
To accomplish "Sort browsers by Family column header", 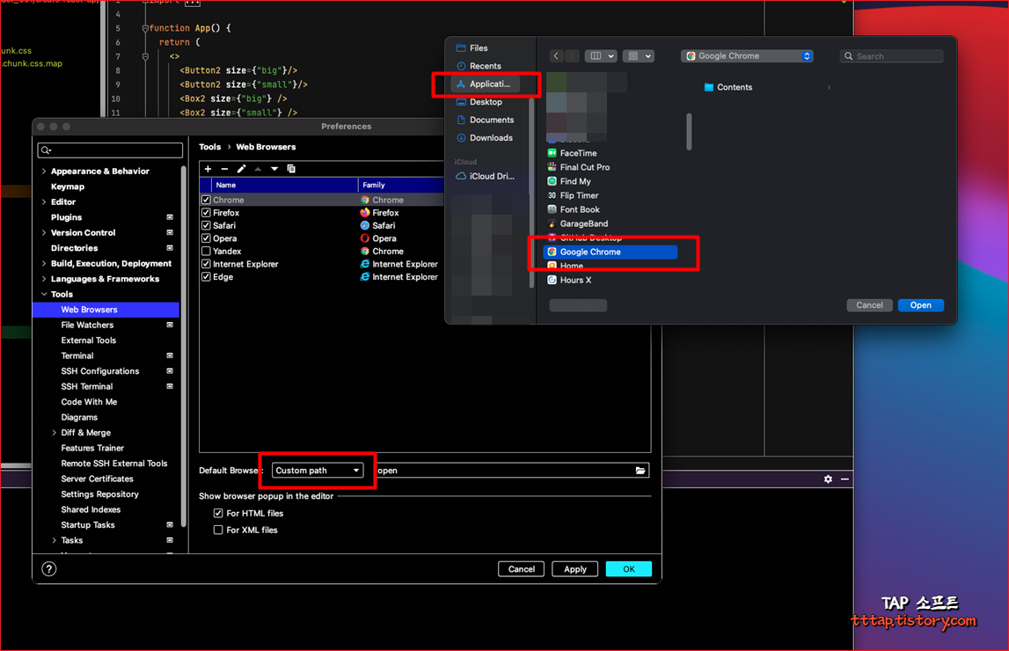I will click(x=400, y=186).
